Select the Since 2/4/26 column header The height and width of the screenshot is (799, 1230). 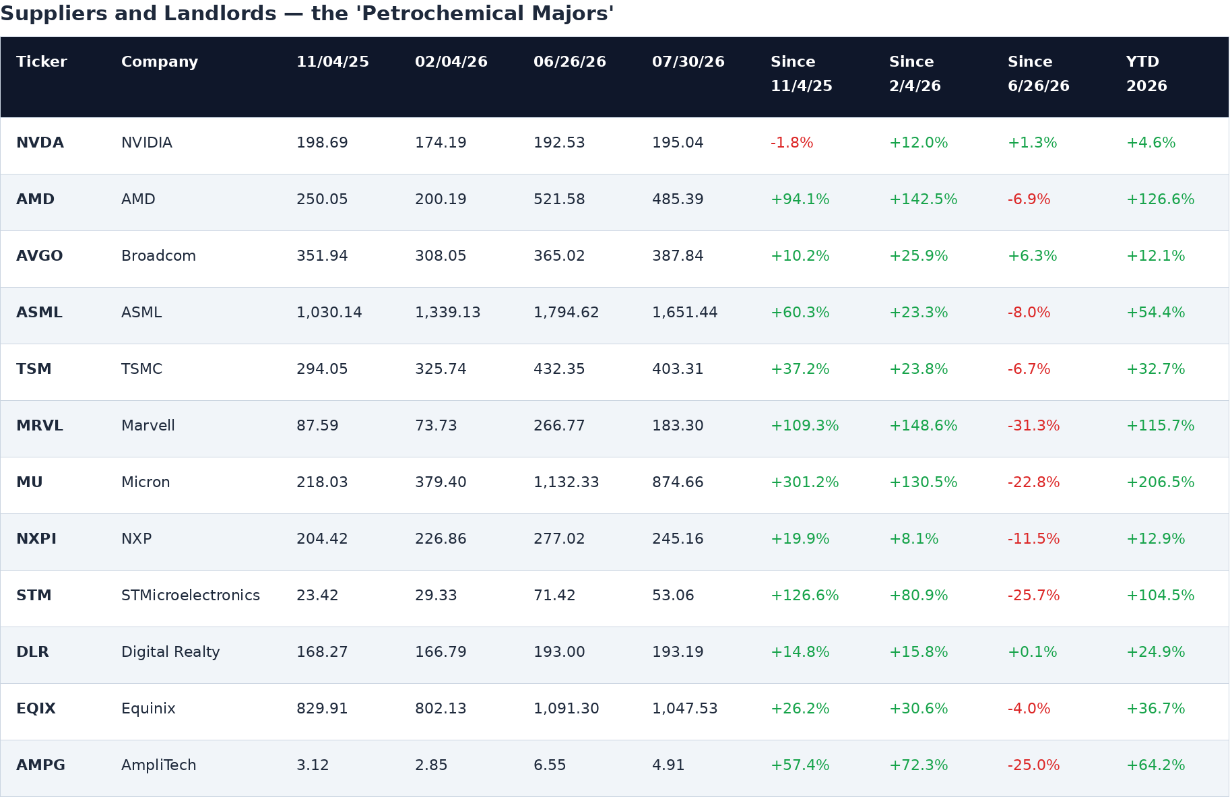coord(915,74)
